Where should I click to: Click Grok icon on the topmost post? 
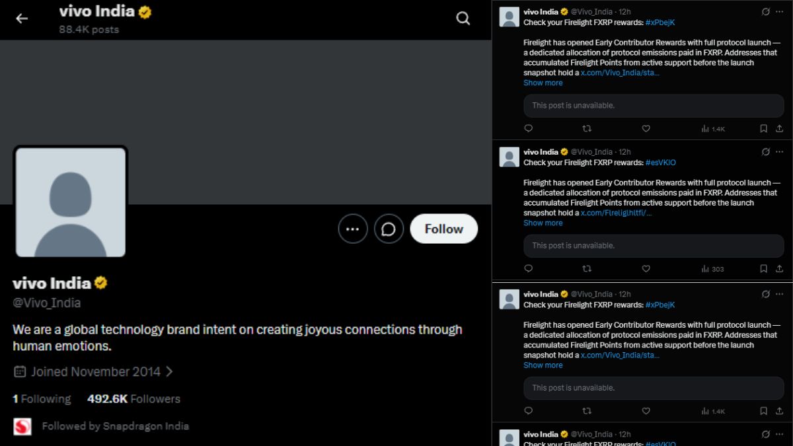point(766,12)
